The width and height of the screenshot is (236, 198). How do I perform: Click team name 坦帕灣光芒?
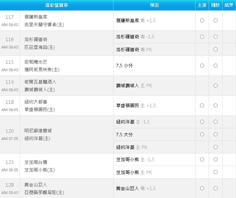(x=36, y=62)
